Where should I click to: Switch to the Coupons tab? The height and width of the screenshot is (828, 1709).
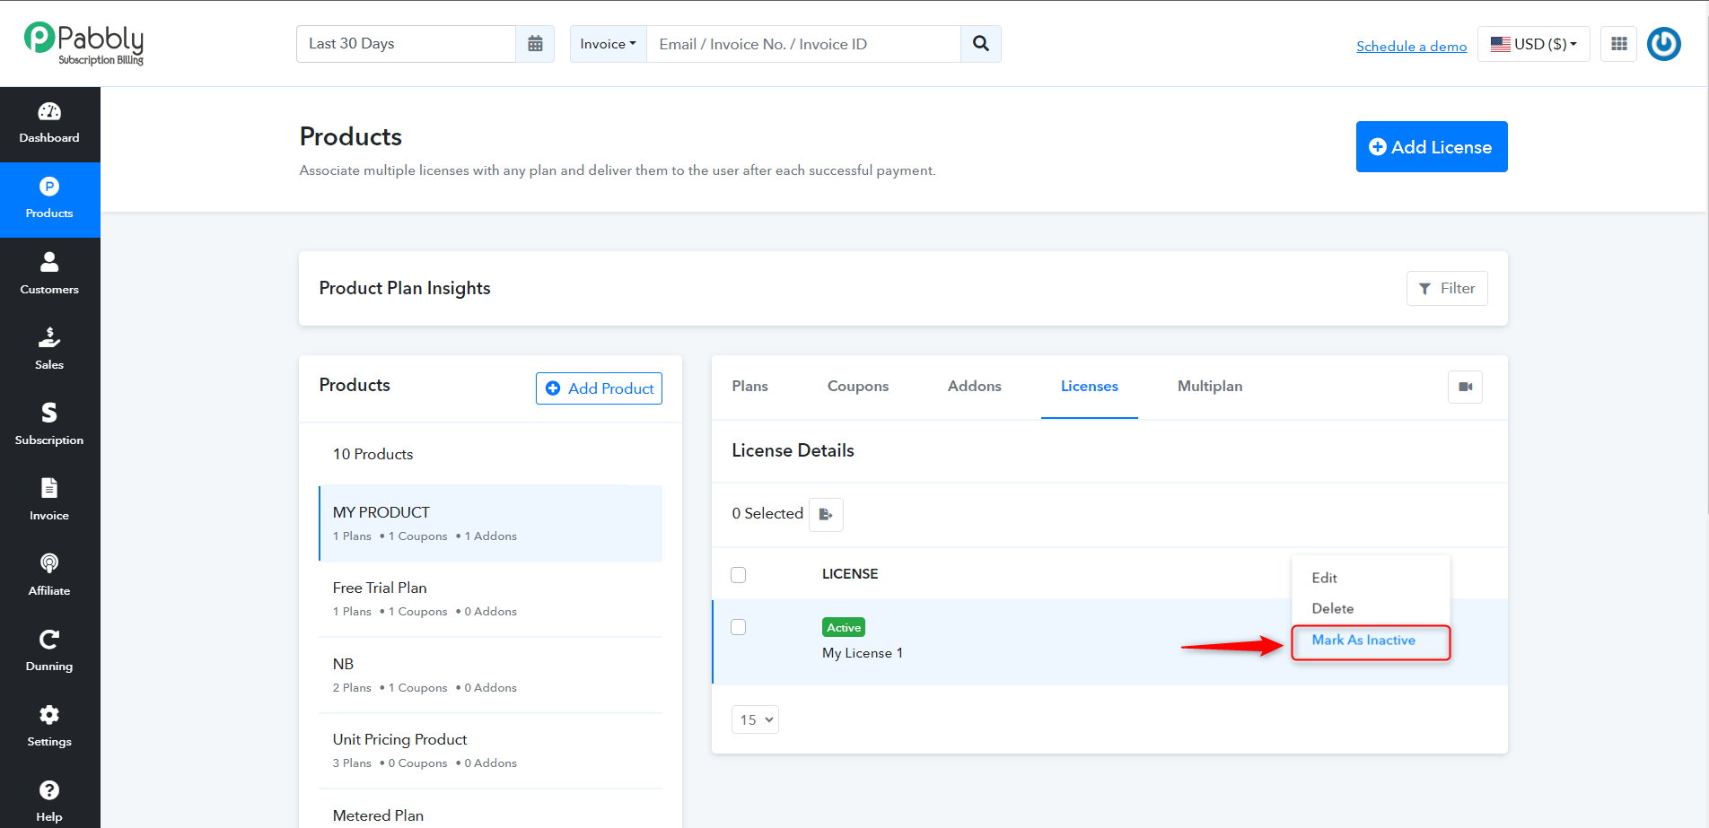858,387
